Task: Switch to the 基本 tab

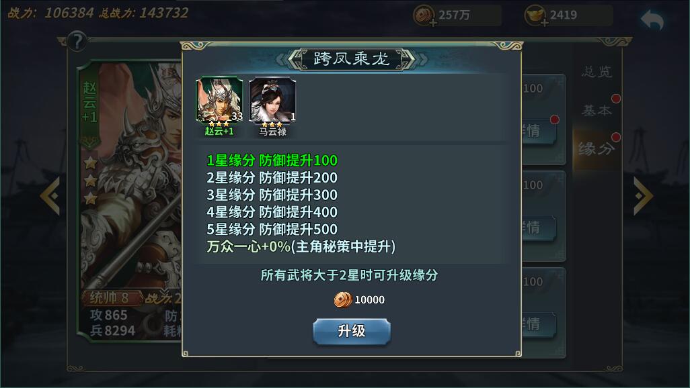Action: [597, 110]
